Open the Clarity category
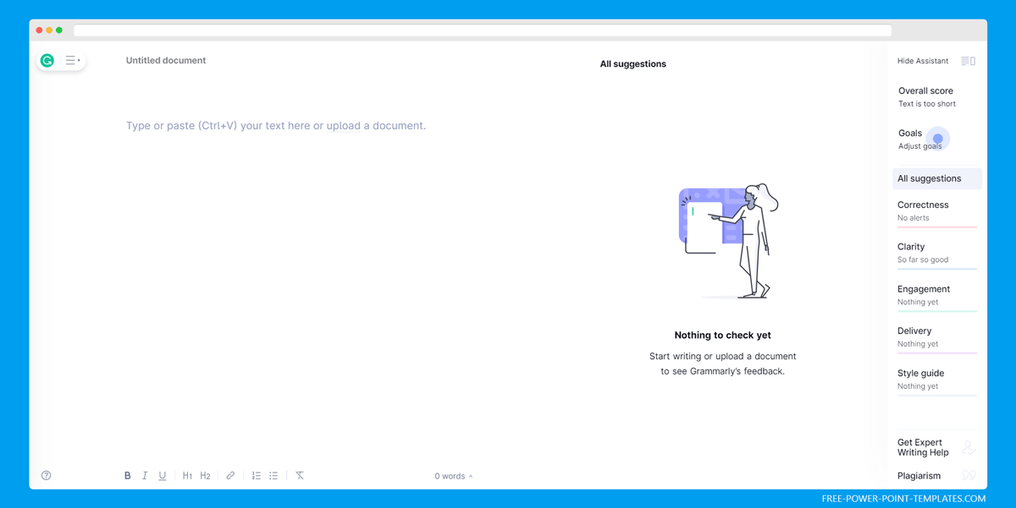Image resolution: width=1016 pixels, height=508 pixels. pyautogui.click(x=937, y=254)
